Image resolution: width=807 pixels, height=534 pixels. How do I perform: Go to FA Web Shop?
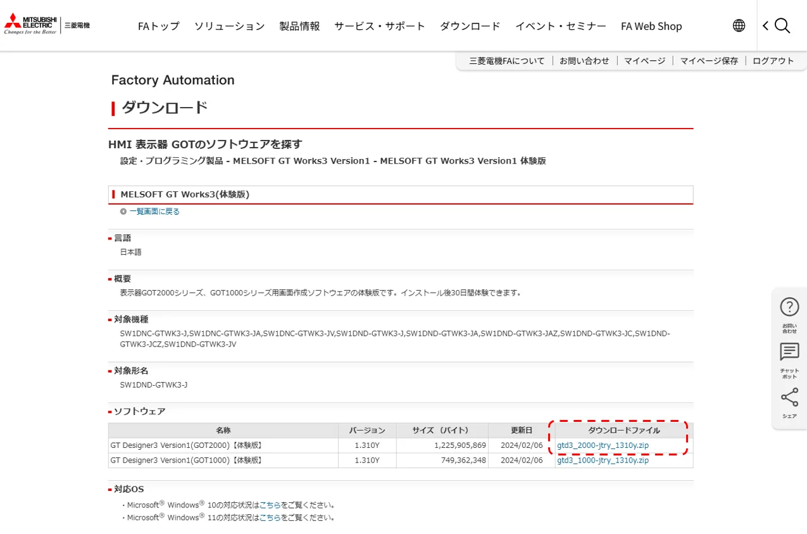[651, 26]
